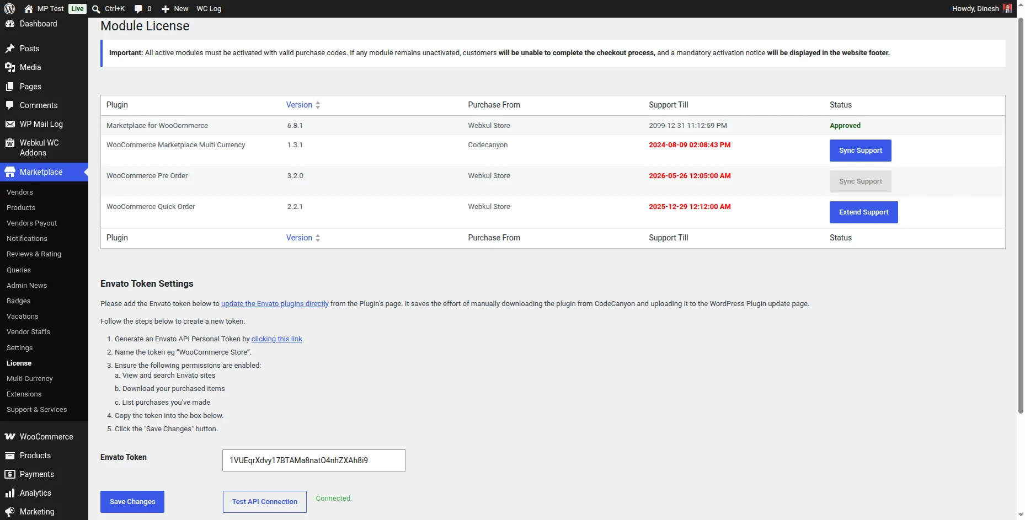The height and width of the screenshot is (520, 1025).
Task: Click the page vertical scrollbar
Action: click(1021, 215)
